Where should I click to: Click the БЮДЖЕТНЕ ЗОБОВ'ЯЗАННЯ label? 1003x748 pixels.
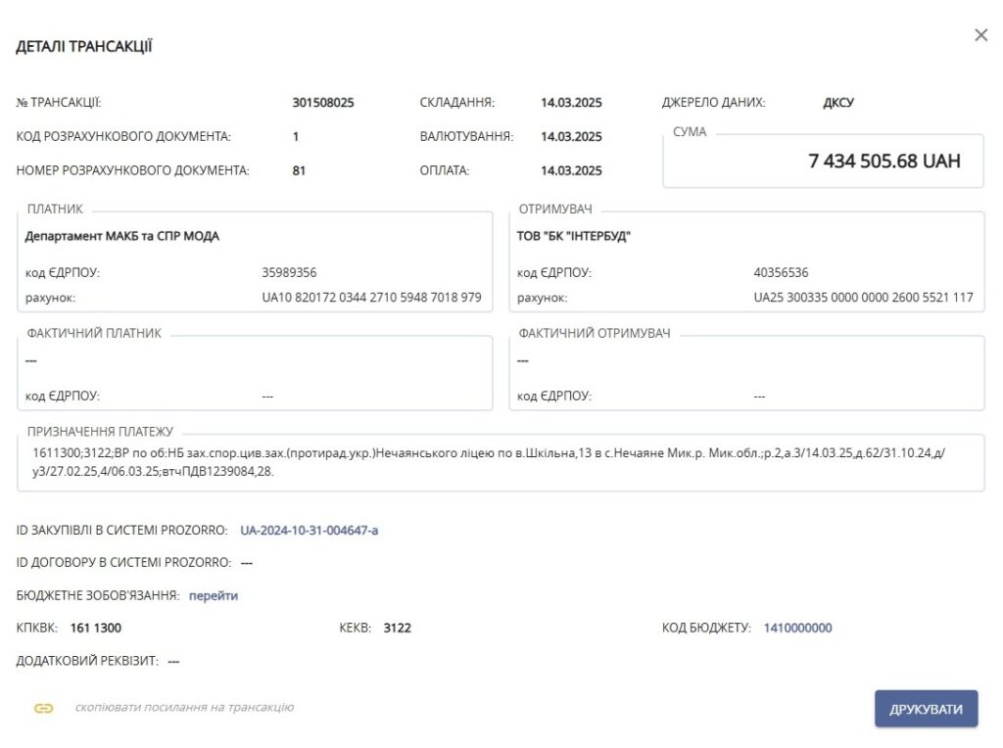98,595
